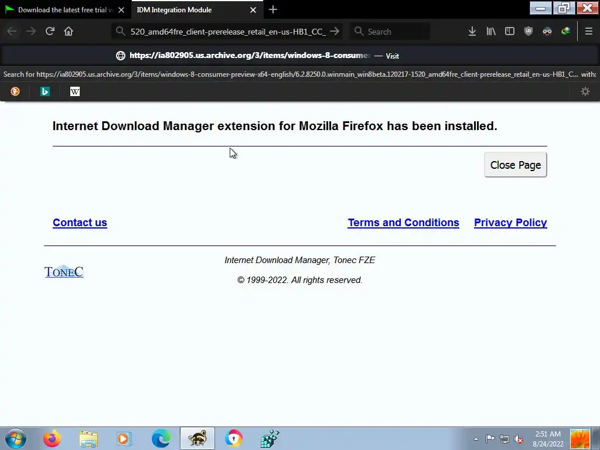600x450 pixels.
Task: Launch Firefox from the taskbar
Action: pos(52,438)
